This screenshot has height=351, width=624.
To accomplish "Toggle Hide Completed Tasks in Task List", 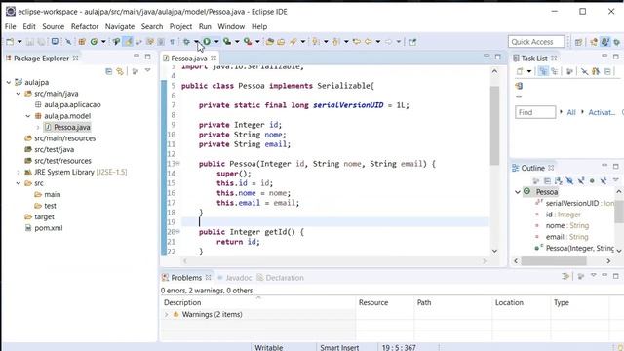I will click(584, 71).
